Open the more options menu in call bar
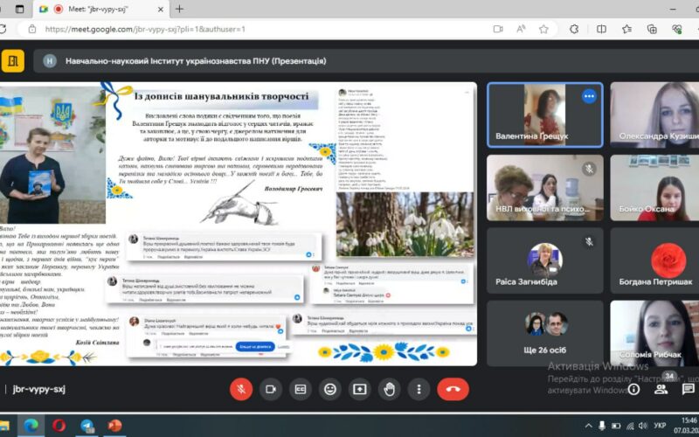Viewport: 699px width, 437px height. 419,389
